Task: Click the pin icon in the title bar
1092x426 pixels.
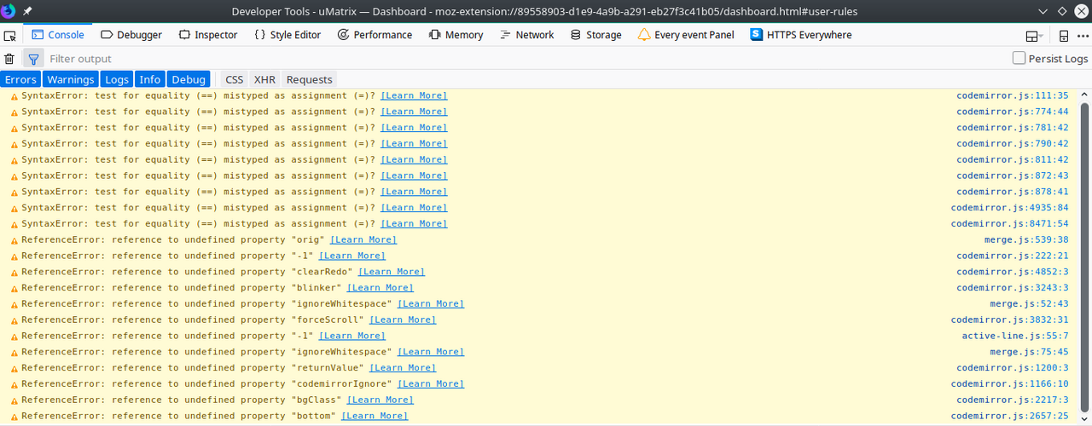Action: tap(27, 10)
